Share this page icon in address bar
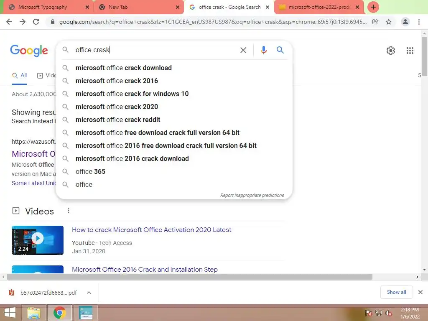The height and width of the screenshot is (321, 428). (375, 22)
